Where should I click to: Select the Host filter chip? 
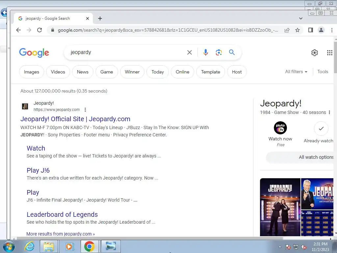pyautogui.click(x=237, y=72)
